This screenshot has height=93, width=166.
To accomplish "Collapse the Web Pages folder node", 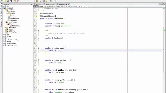I will pos(5,10).
